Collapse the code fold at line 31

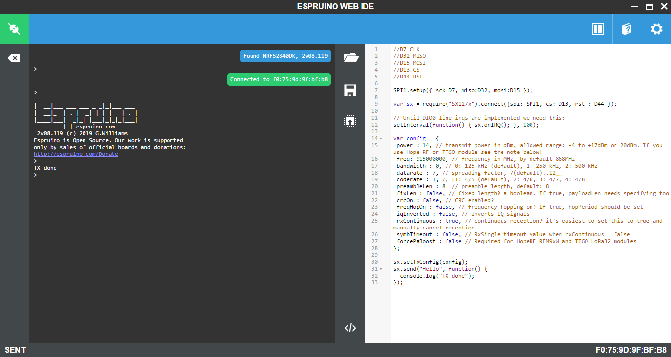[x=381, y=269]
